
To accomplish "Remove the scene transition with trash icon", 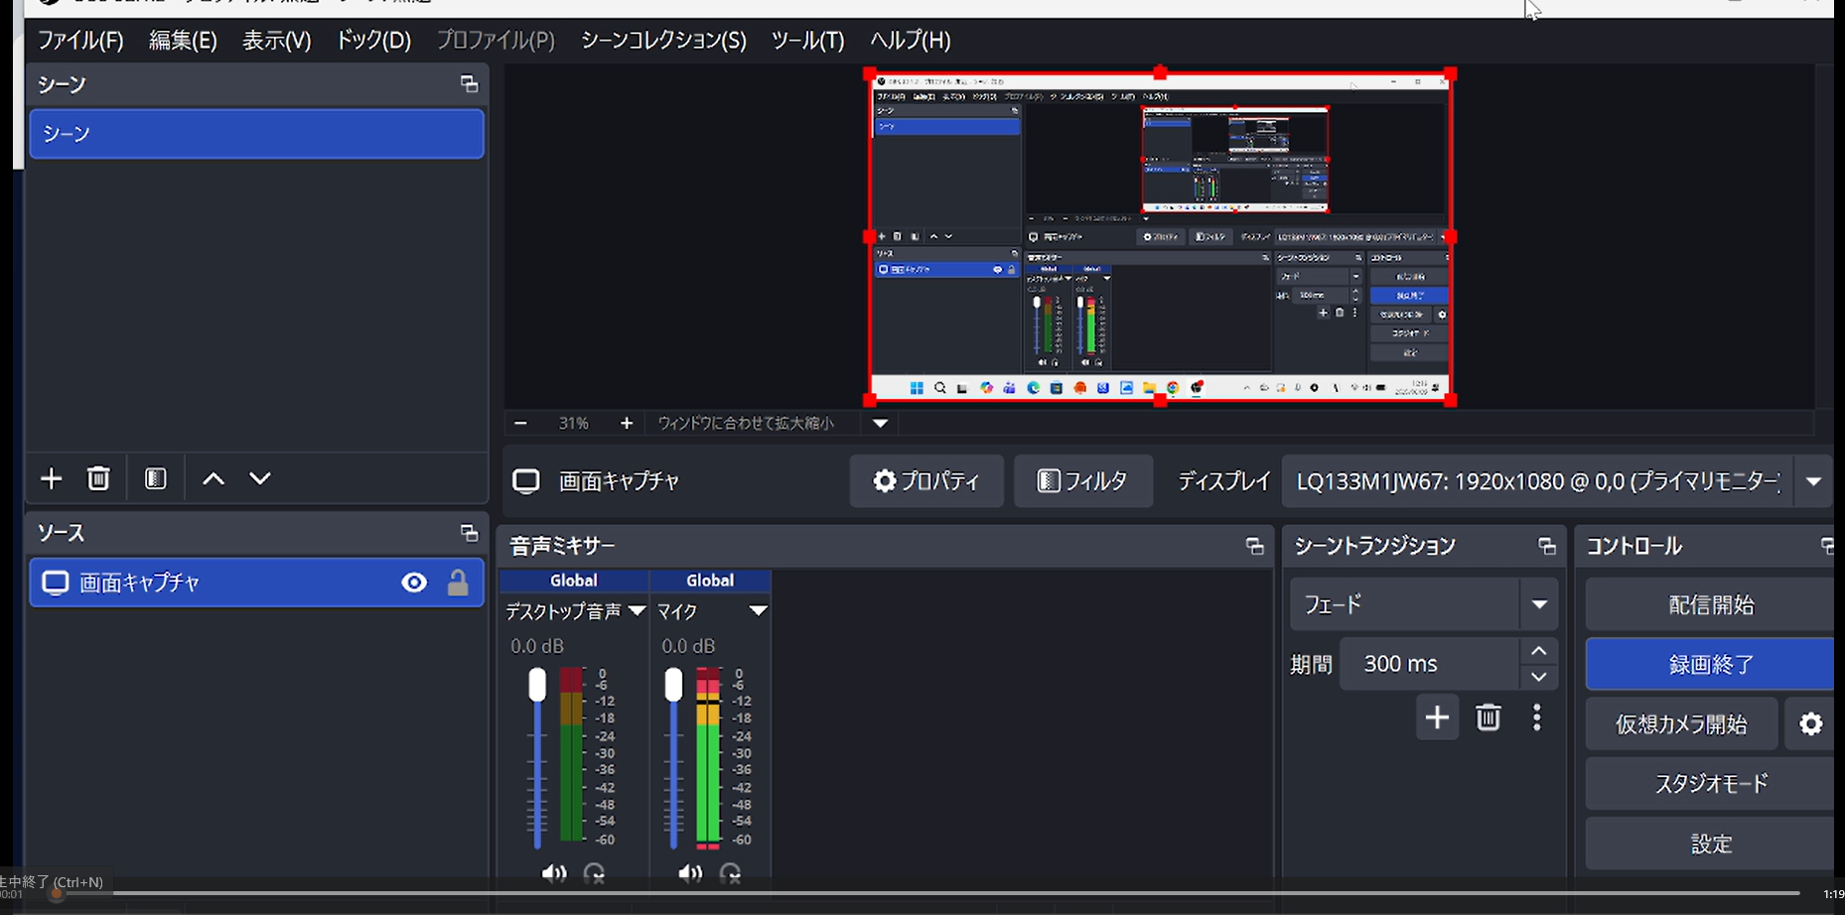I will pos(1488,718).
